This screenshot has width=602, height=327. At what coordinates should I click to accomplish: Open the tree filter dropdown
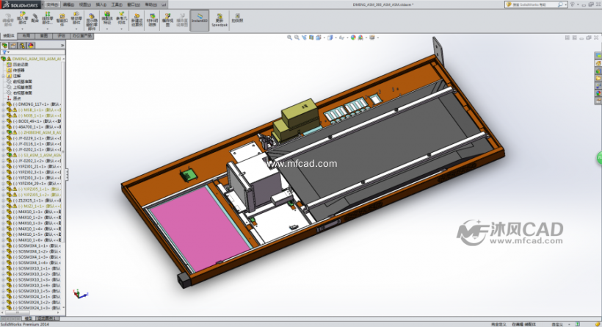click(6, 52)
